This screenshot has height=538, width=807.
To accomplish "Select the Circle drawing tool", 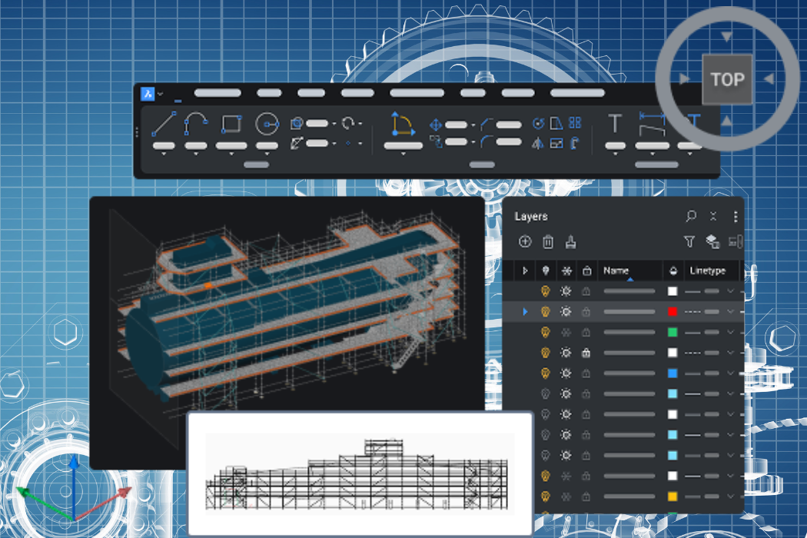I will [x=267, y=124].
